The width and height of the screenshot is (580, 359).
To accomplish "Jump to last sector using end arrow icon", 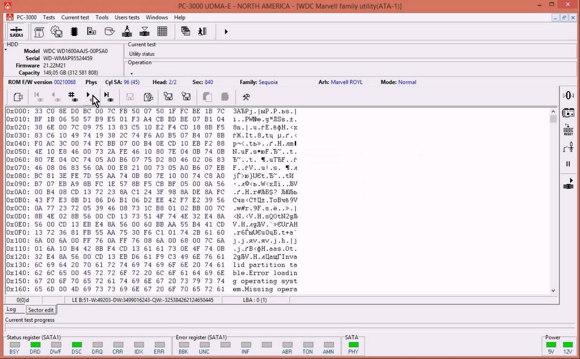I will tap(108, 97).
